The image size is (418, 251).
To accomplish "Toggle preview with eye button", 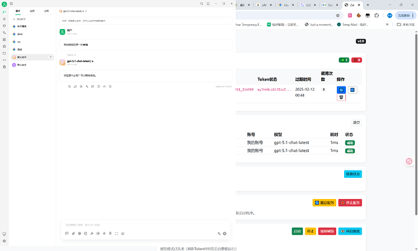I will point(350,231).
